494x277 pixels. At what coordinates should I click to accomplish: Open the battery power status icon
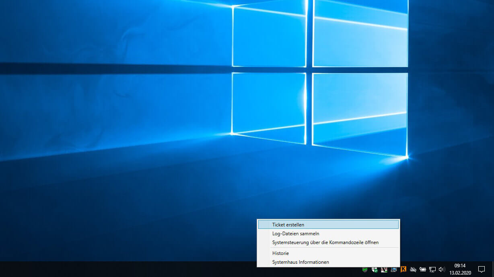[422, 269]
